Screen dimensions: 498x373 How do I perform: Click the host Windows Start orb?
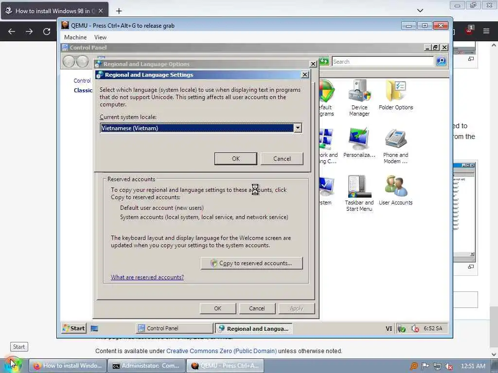tap(13, 365)
